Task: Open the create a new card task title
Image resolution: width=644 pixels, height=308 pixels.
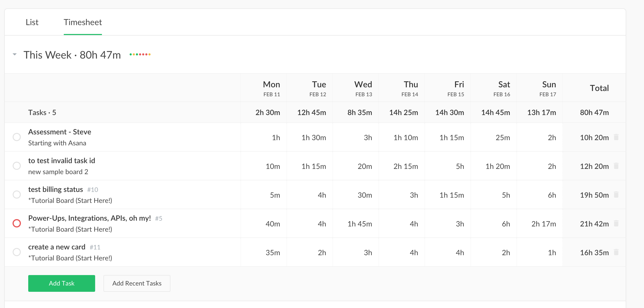Action: pos(57,247)
